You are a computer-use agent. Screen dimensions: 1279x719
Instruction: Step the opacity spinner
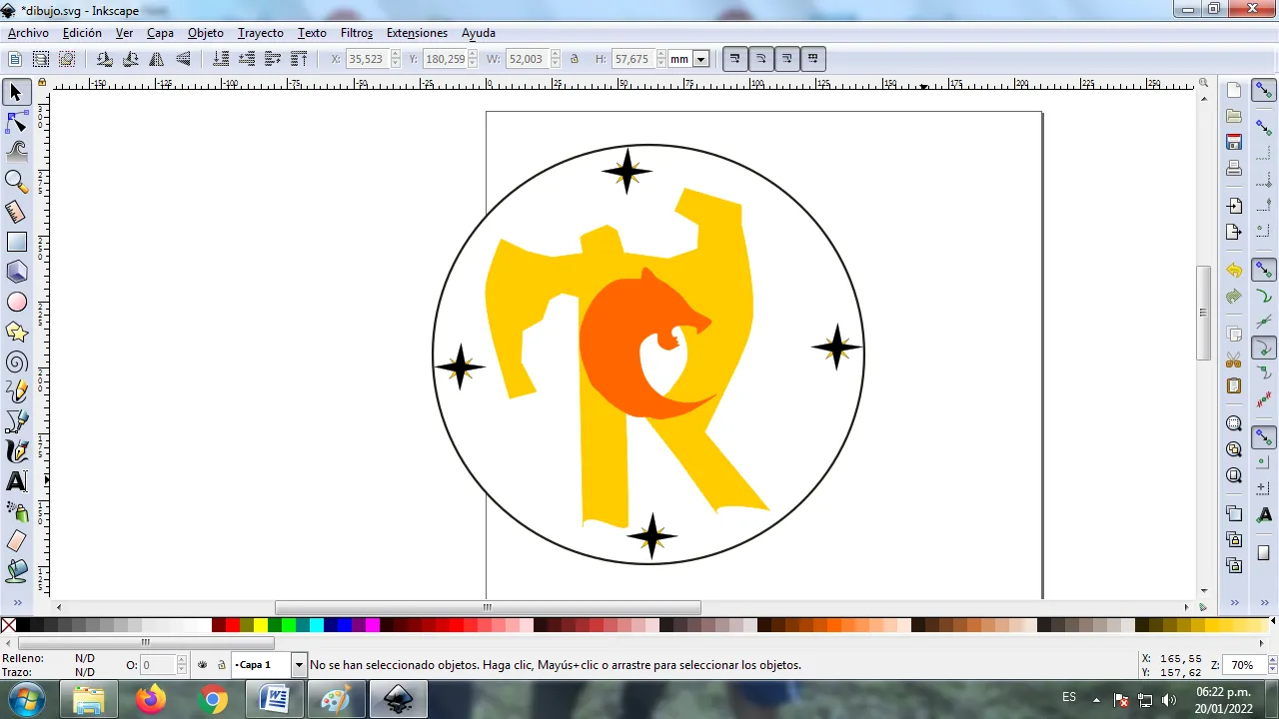point(182,665)
